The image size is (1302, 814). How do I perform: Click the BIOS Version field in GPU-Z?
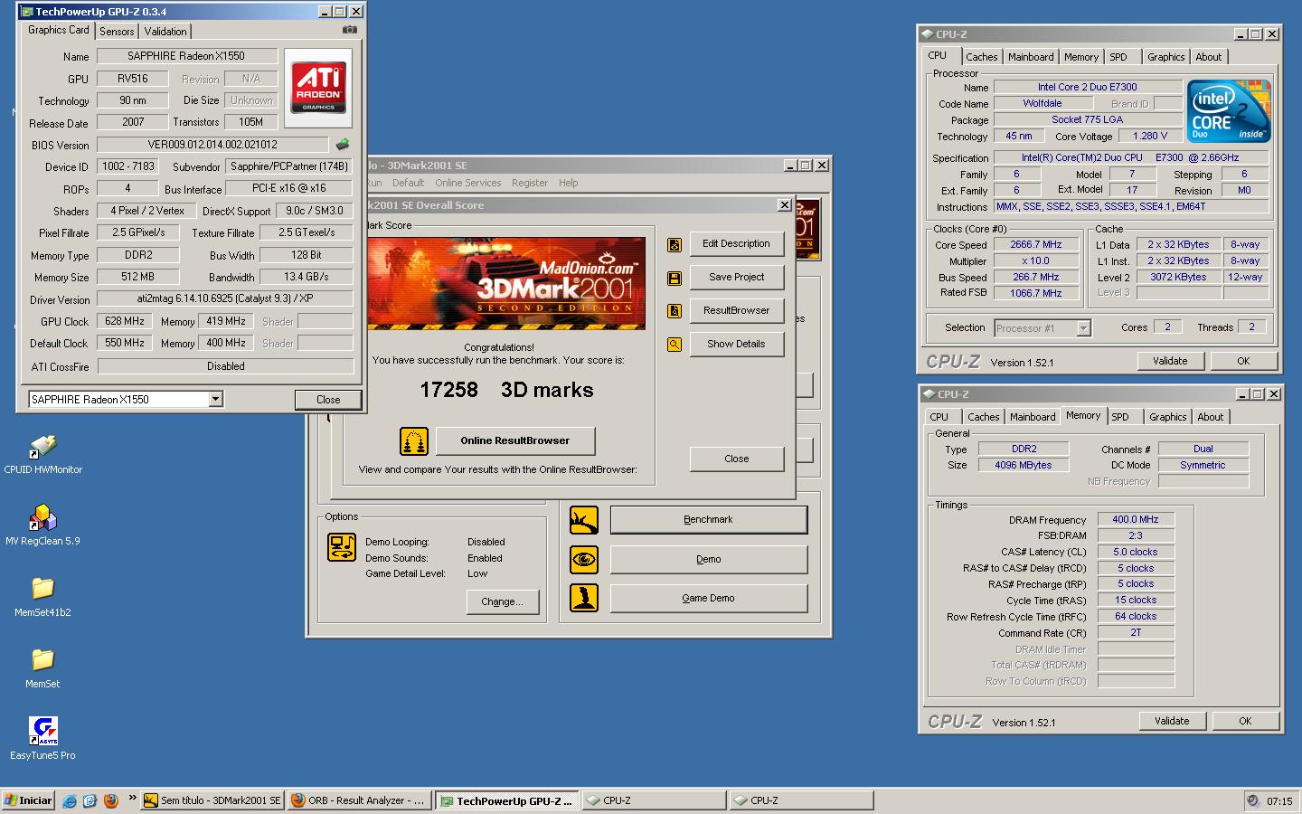pos(212,145)
